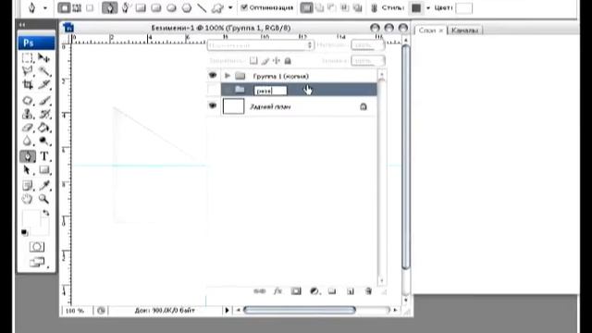
Task: Toggle the Оптимизация checkbox
Action: point(244,7)
